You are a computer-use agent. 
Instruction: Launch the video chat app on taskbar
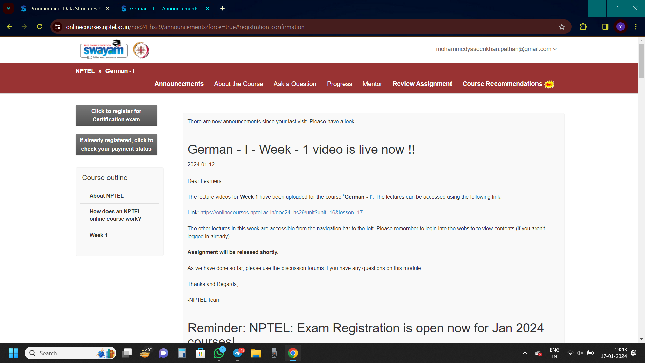click(164, 353)
